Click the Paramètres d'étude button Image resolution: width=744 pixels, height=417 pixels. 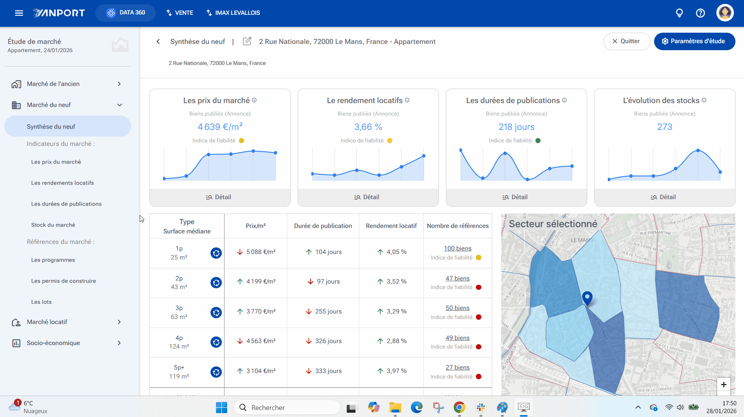695,41
